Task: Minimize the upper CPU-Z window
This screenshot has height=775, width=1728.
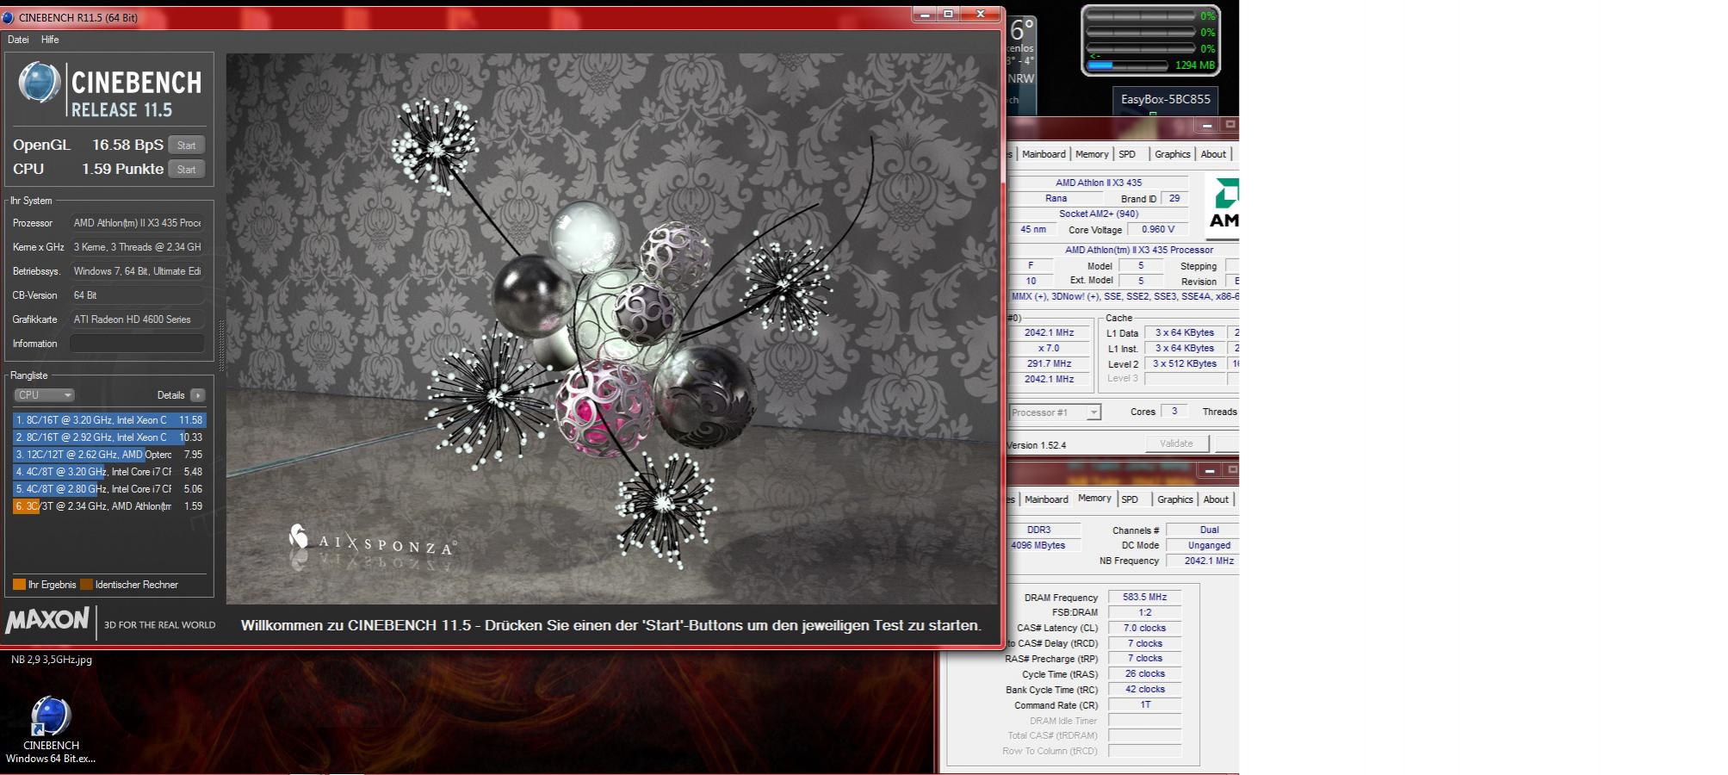Action: pyautogui.click(x=1207, y=126)
